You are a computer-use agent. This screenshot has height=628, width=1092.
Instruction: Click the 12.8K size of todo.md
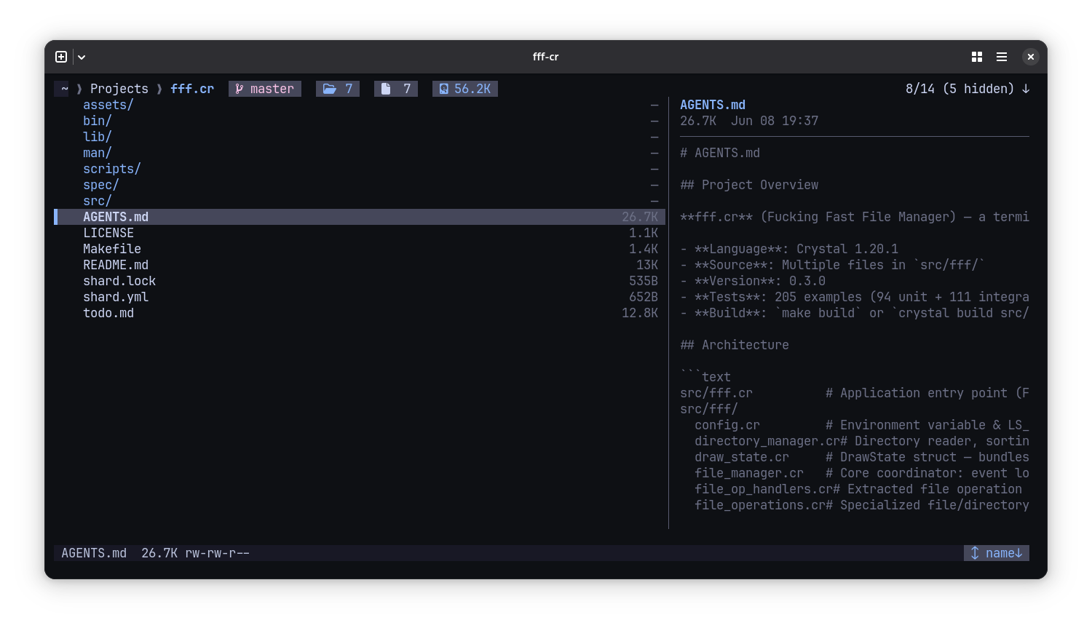(640, 313)
